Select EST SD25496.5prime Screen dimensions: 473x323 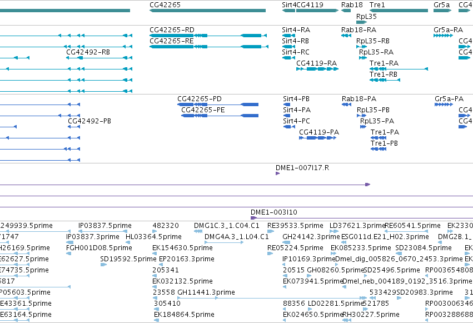pos(366,275)
